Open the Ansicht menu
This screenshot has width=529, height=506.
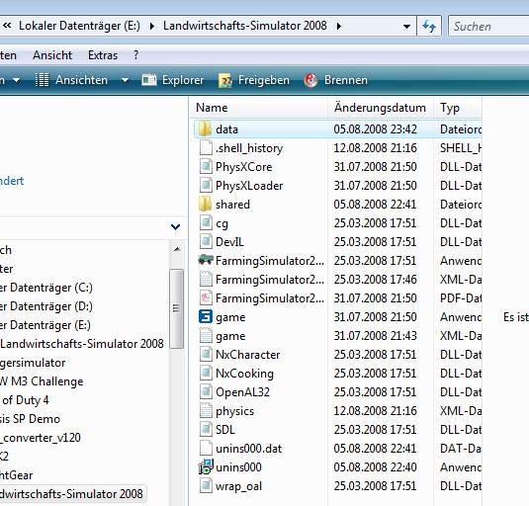(x=52, y=55)
